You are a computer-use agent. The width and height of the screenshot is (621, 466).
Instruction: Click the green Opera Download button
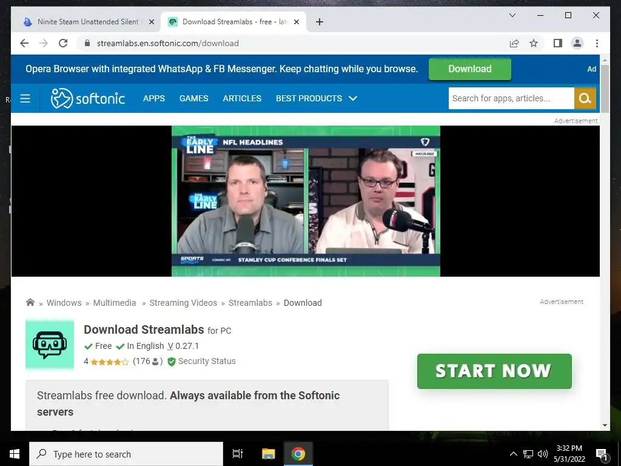470,69
